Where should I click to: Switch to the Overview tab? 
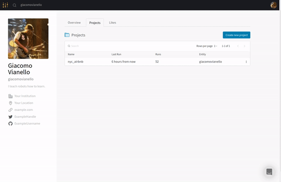point(74,22)
